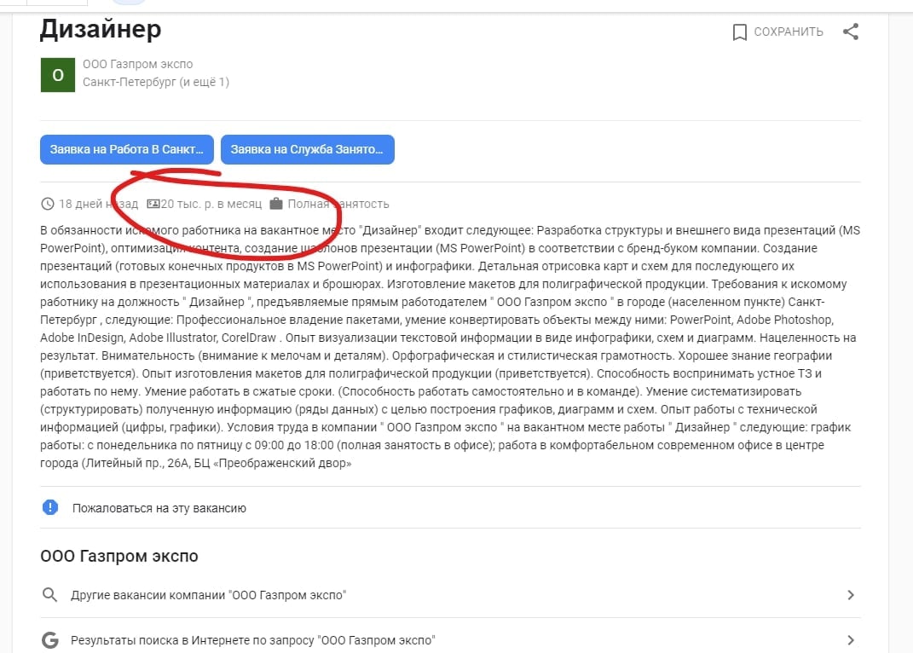Click the Дизайнер job title
913x653 pixels.
point(101,29)
